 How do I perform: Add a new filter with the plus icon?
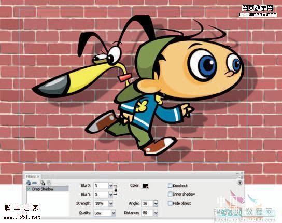pyautogui.click(x=29, y=183)
